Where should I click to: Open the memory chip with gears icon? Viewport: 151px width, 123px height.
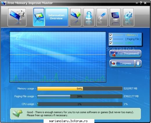click(x=17, y=17)
